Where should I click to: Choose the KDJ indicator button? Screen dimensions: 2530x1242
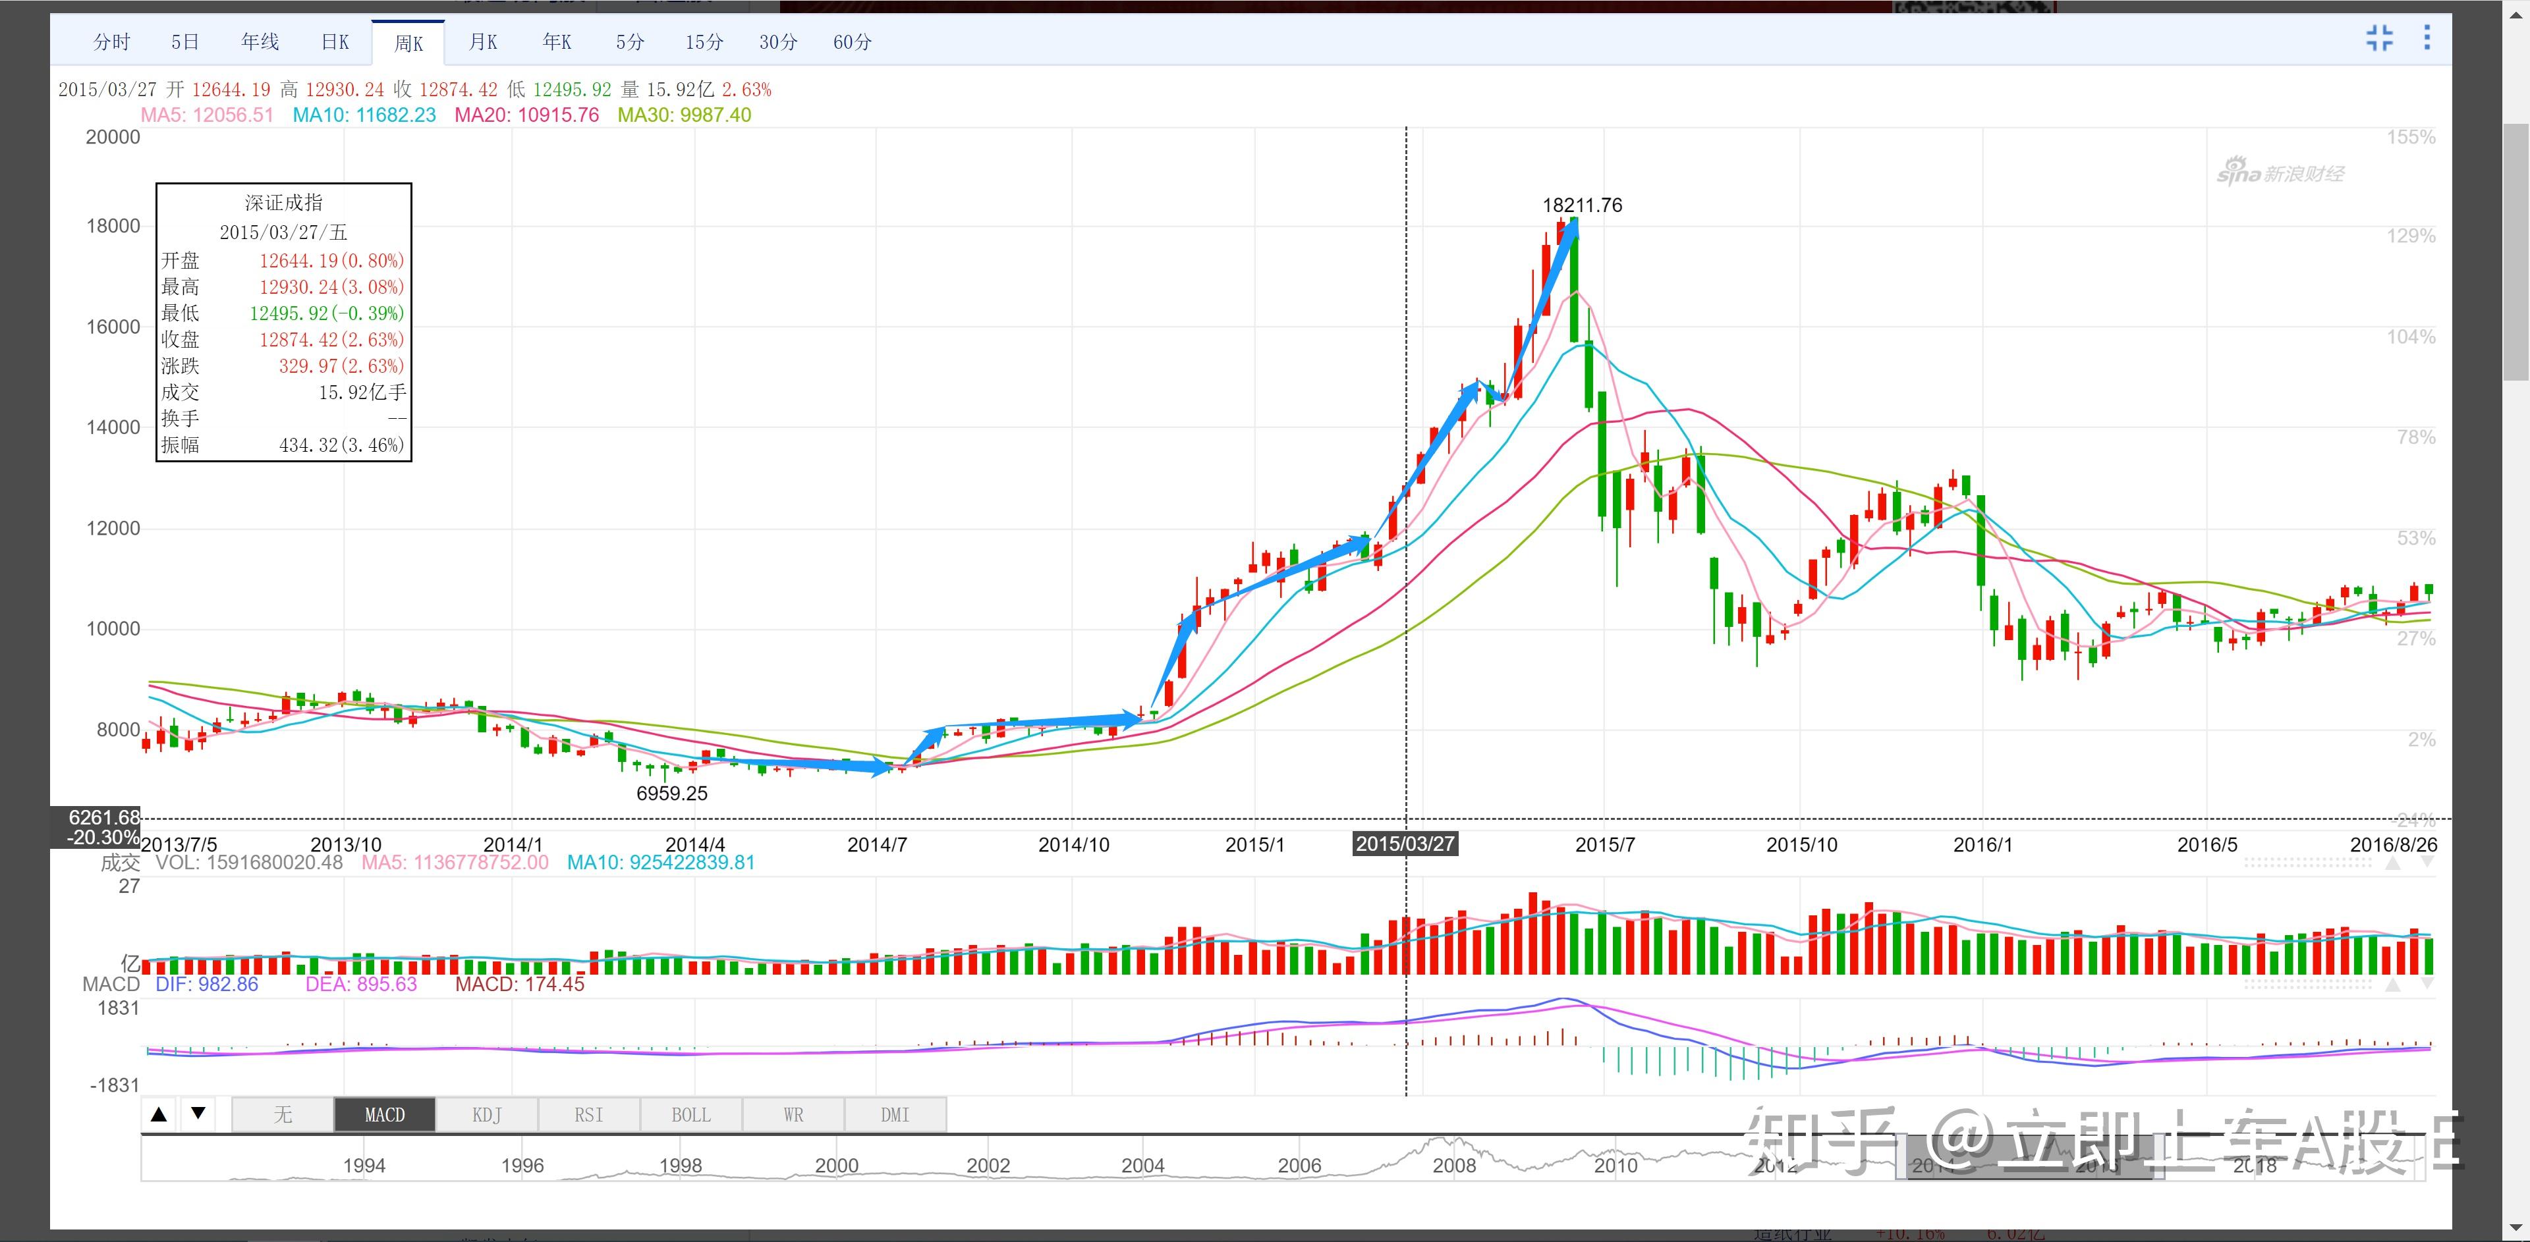(487, 1114)
